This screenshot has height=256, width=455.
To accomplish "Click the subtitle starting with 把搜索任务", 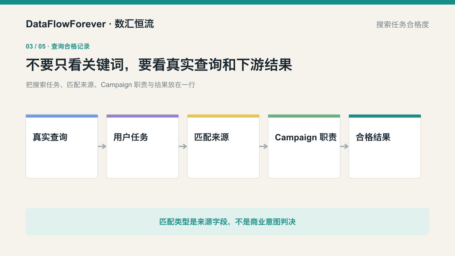I will click(x=110, y=85).
